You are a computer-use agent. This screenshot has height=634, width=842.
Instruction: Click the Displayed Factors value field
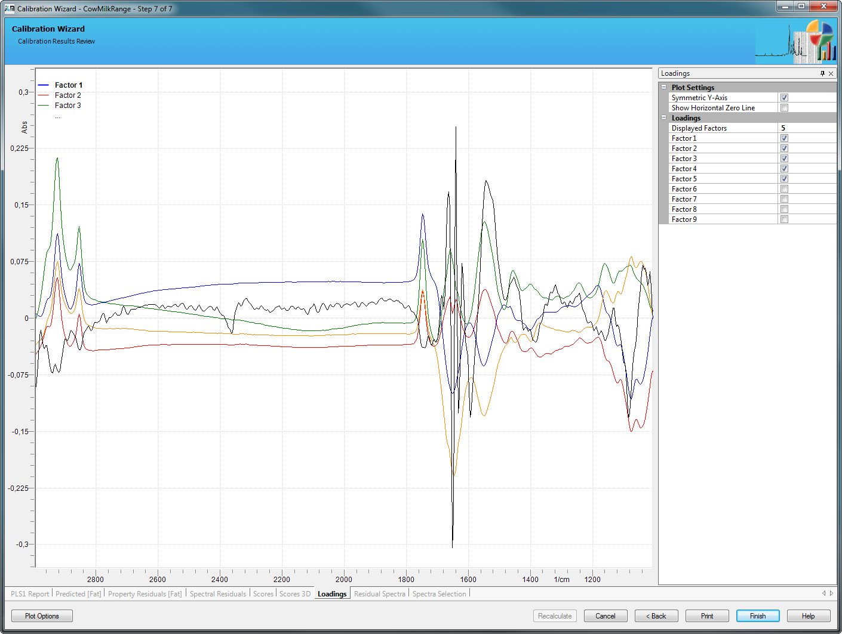[x=806, y=128]
